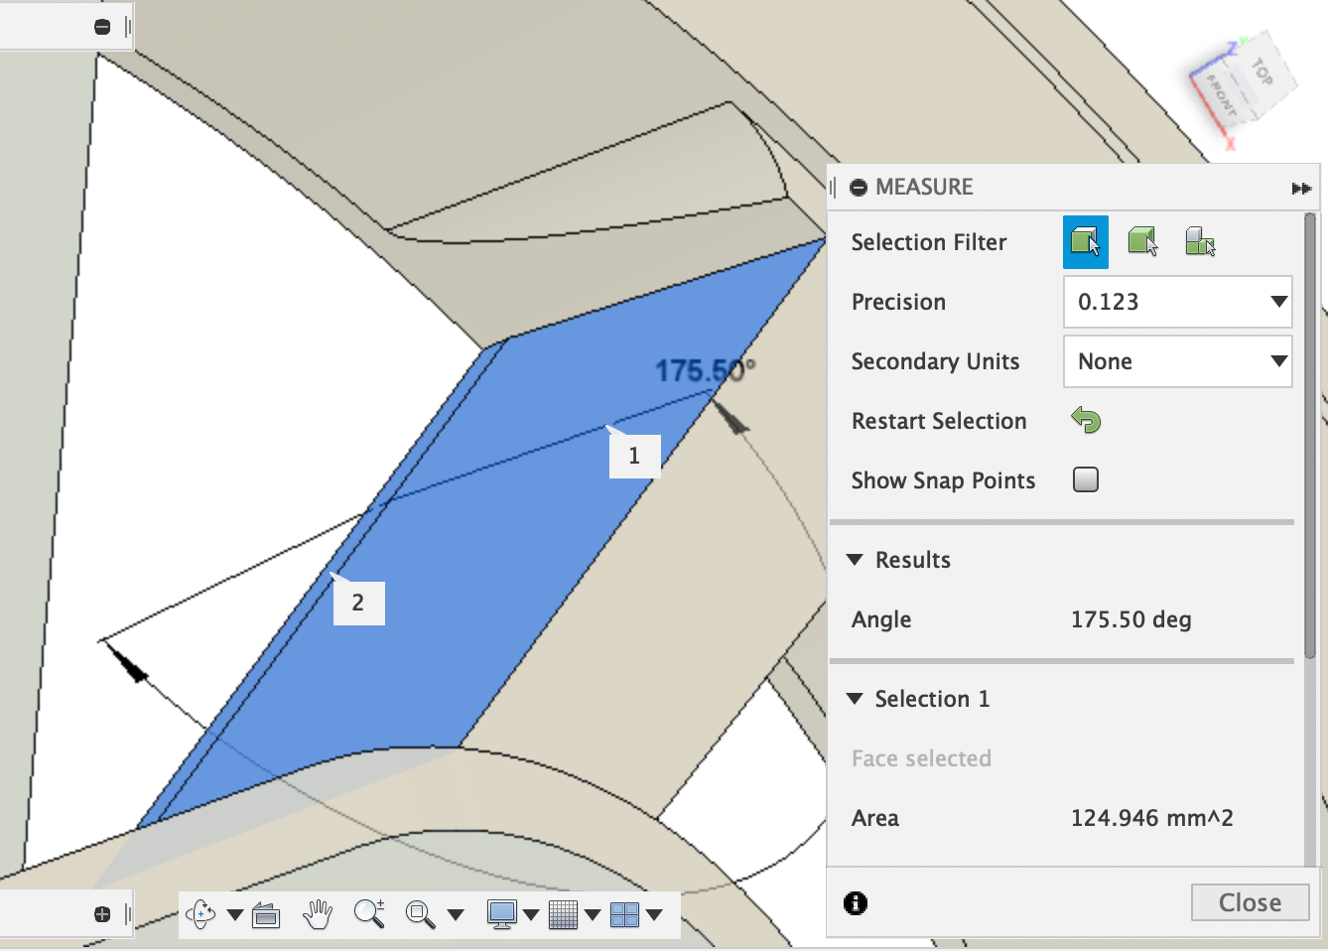
Task: Toggle the Face priority selection filter
Action: pyautogui.click(x=1085, y=241)
